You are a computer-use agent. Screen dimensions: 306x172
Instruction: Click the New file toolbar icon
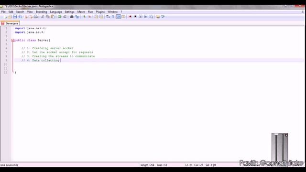(5, 17)
